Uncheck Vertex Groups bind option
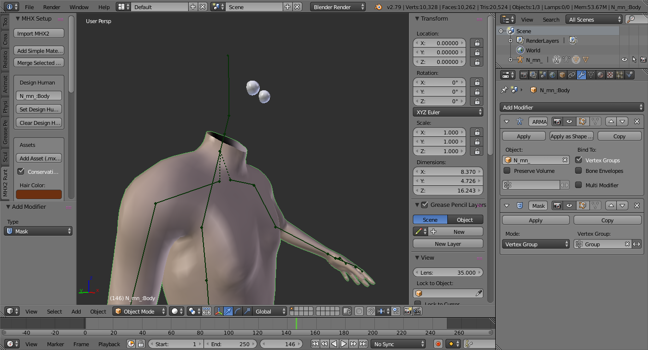The height and width of the screenshot is (350, 648). [578, 160]
